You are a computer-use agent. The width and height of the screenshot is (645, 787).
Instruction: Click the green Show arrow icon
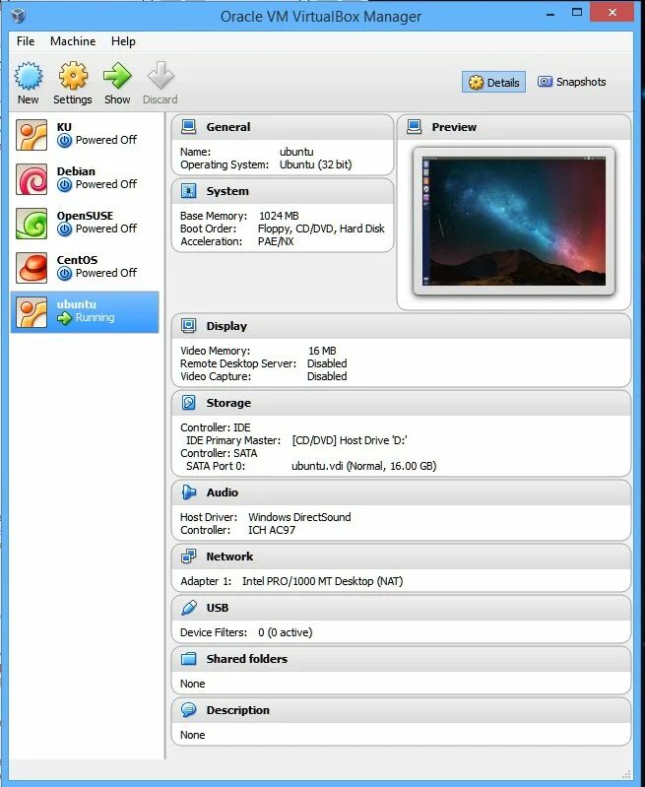(117, 76)
